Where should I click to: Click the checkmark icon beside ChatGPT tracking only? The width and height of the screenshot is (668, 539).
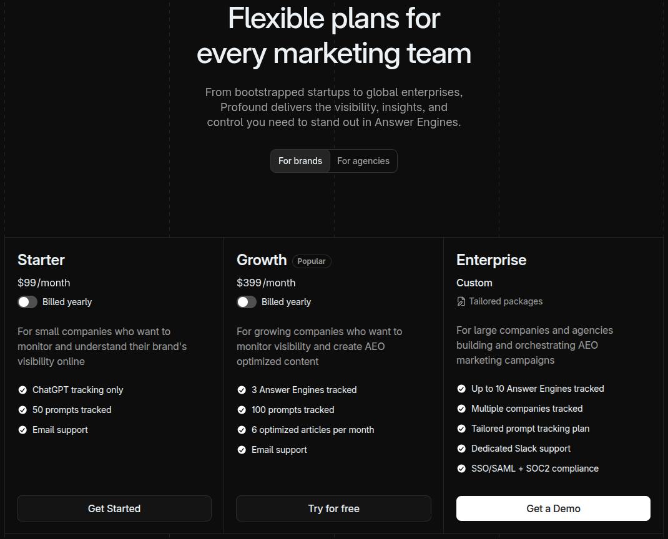coord(22,390)
